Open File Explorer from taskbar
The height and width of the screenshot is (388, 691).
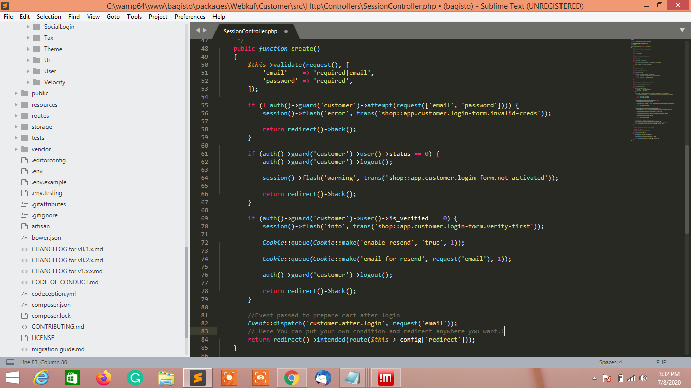pyautogui.click(x=166, y=378)
